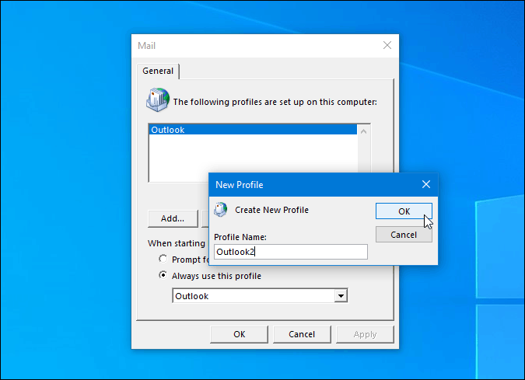Screen dimensions: 525x380
Task: Click the 'Create New Profile' heading text
Action: (x=272, y=210)
